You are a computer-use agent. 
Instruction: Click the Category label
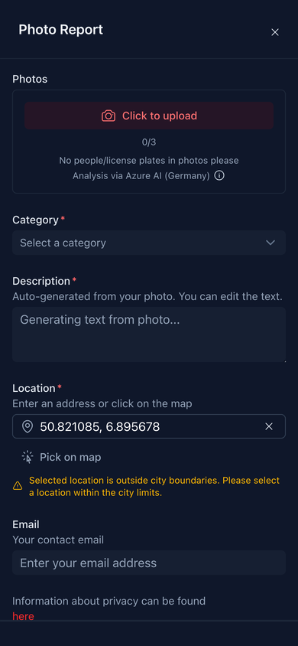click(x=36, y=220)
